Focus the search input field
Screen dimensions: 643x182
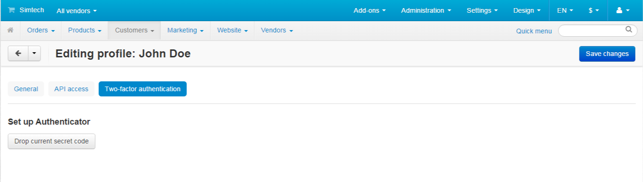597,31
